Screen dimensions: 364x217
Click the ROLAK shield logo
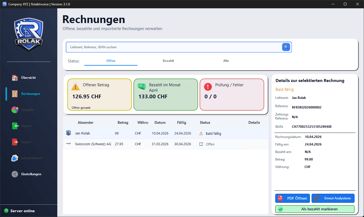[29, 35]
